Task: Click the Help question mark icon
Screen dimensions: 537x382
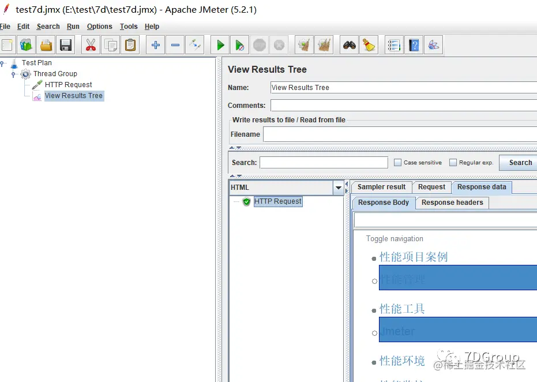Action: tap(414, 45)
